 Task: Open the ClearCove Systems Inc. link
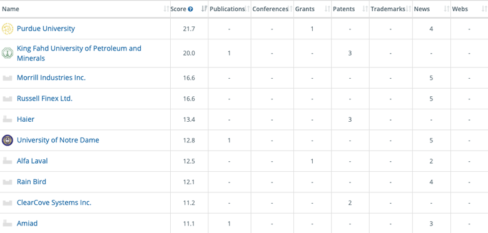[54, 202]
